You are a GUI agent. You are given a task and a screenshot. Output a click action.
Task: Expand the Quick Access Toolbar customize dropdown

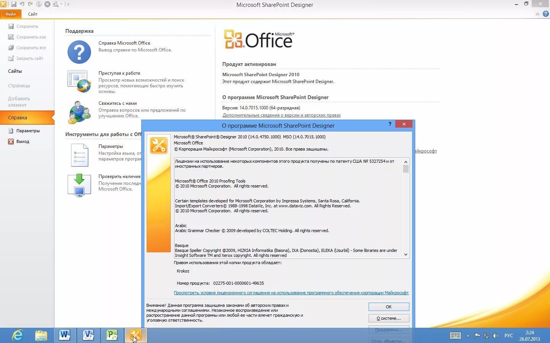68,4
